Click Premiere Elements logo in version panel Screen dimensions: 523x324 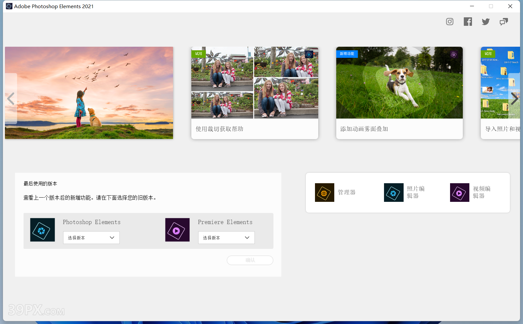[x=177, y=230]
